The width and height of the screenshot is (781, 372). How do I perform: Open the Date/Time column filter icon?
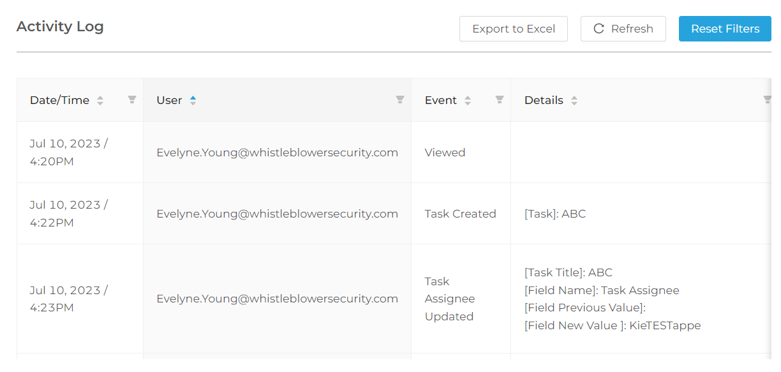click(x=132, y=100)
